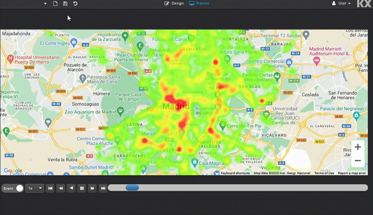The image size is (373, 215).
Task: Open the dashboard list dropdown arrow
Action: pos(45,3)
